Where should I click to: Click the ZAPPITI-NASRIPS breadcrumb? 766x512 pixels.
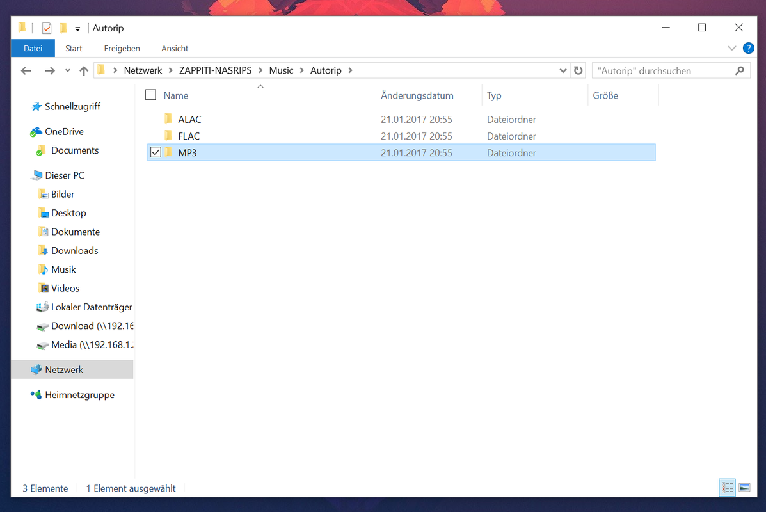pyautogui.click(x=216, y=70)
